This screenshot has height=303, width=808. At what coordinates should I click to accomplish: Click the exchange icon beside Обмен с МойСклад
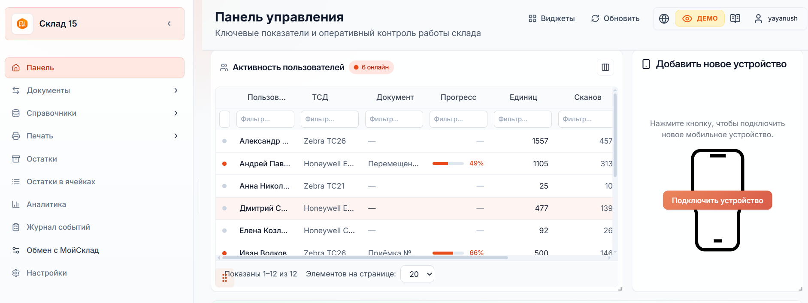tap(16, 250)
